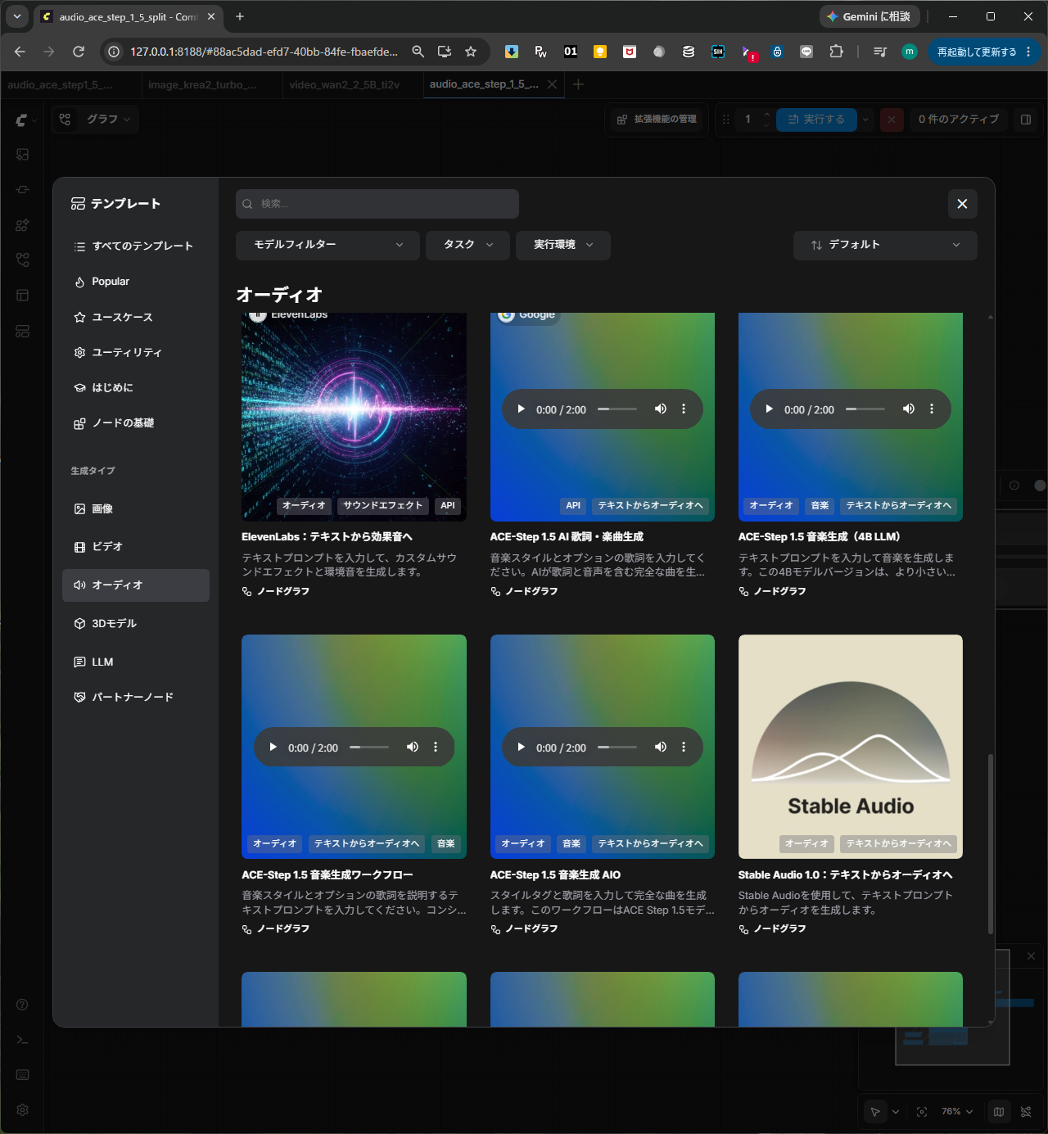Click 拡張機能の管理 button
The width and height of the screenshot is (1048, 1134).
657,120
